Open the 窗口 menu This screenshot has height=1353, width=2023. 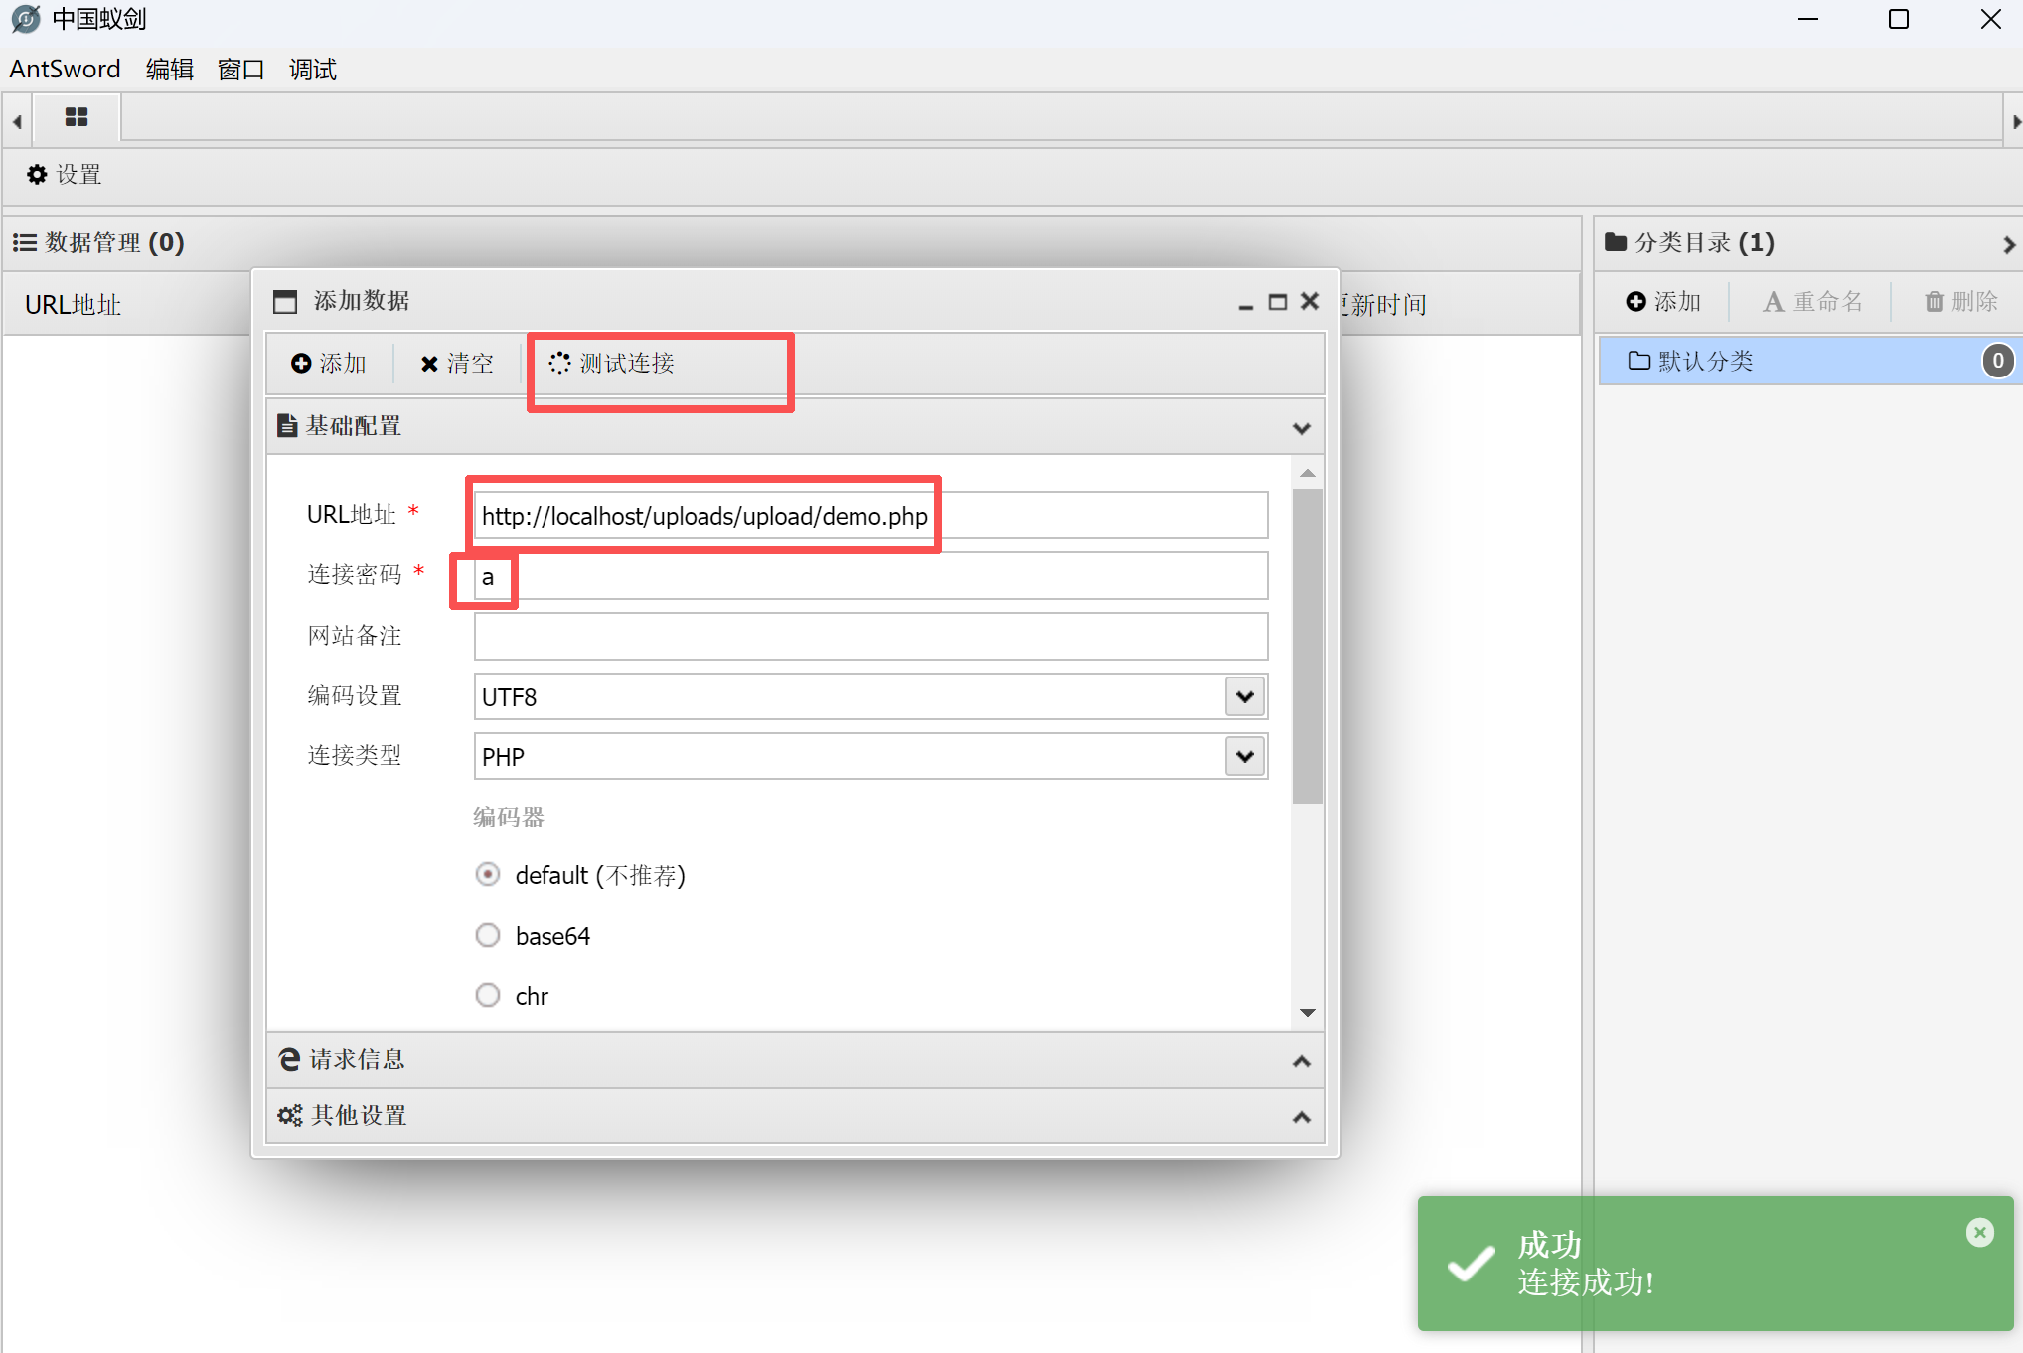pos(241,70)
